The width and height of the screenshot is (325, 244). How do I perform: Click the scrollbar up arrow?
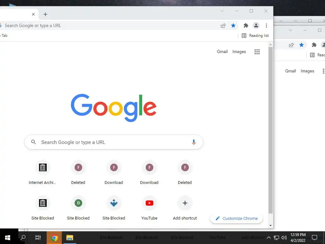270,44
